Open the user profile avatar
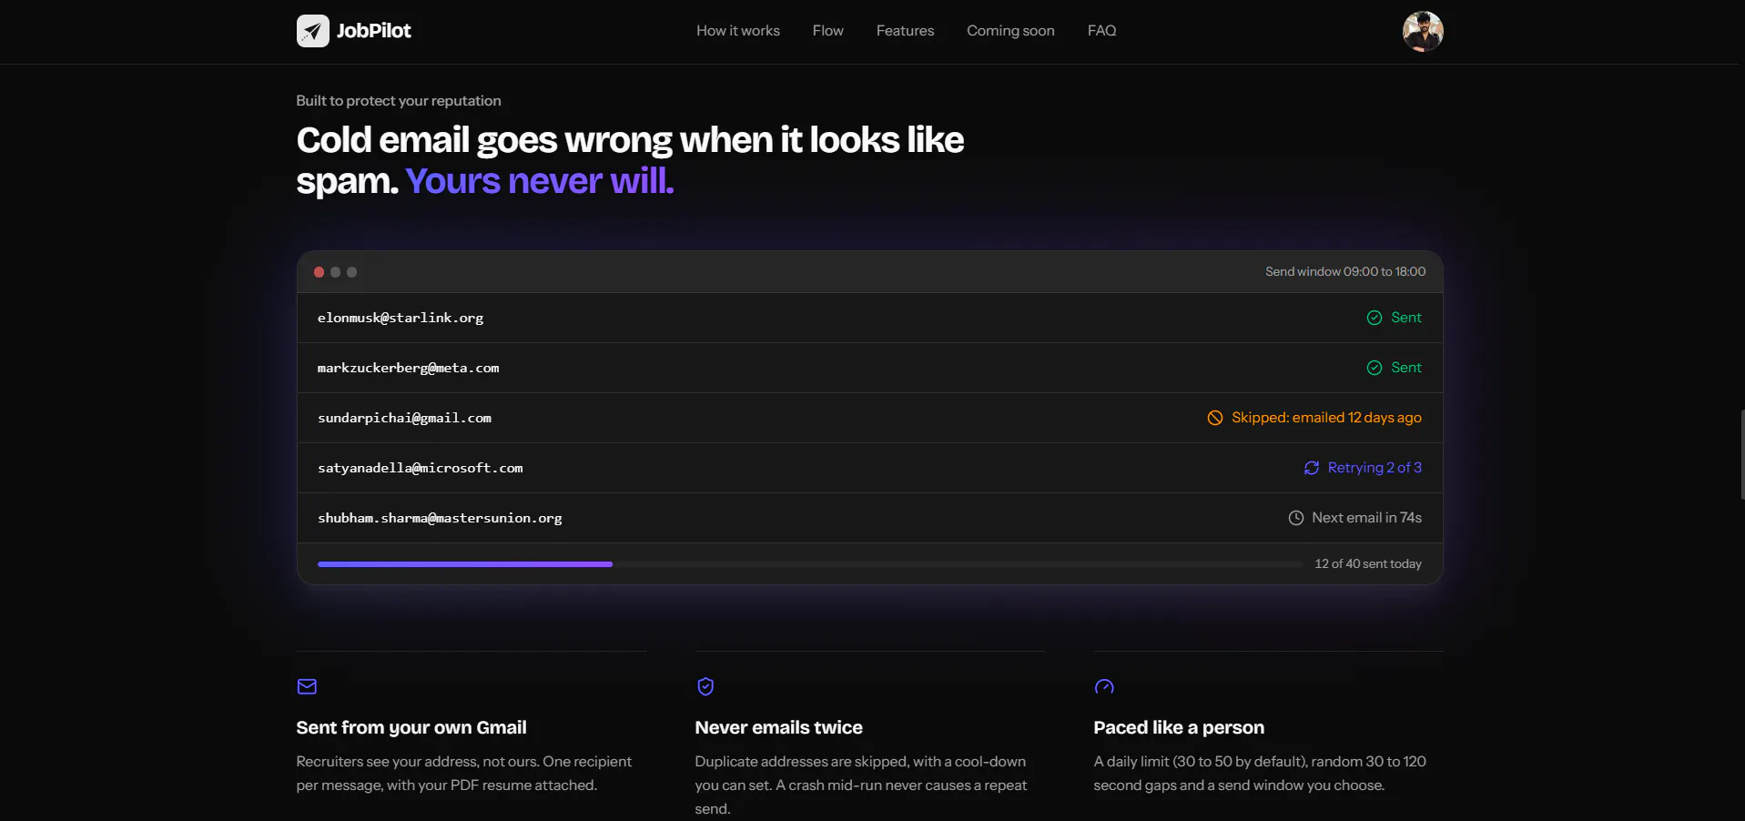 pyautogui.click(x=1423, y=31)
